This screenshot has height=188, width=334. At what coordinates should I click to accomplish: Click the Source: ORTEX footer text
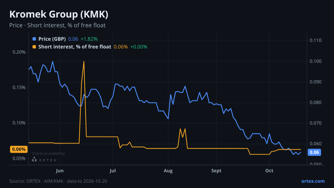[58, 181]
